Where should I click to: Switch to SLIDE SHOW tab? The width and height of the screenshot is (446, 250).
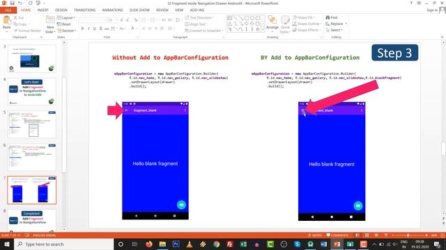(139, 10)
